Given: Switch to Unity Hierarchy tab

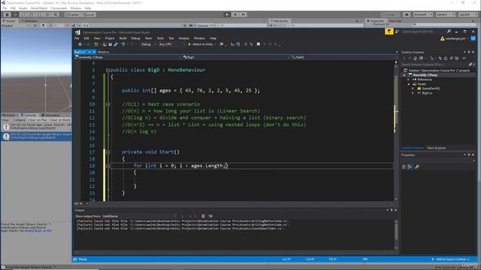Looking at the screenshot, I should (x=279, y=21).
